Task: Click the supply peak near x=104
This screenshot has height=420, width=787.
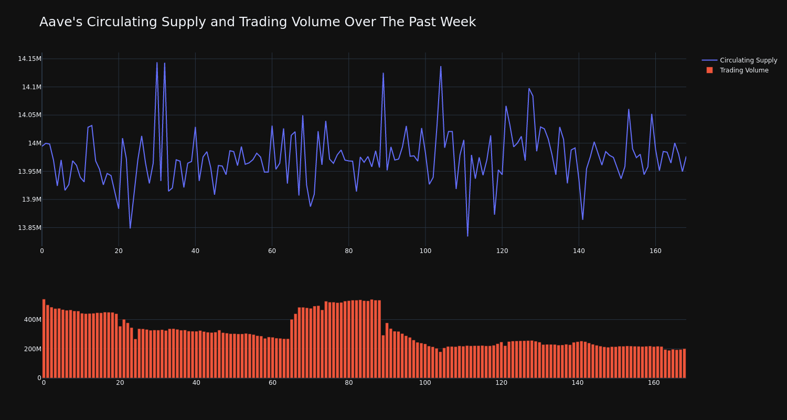Action: pyautogui.click(x=441, y=67)
